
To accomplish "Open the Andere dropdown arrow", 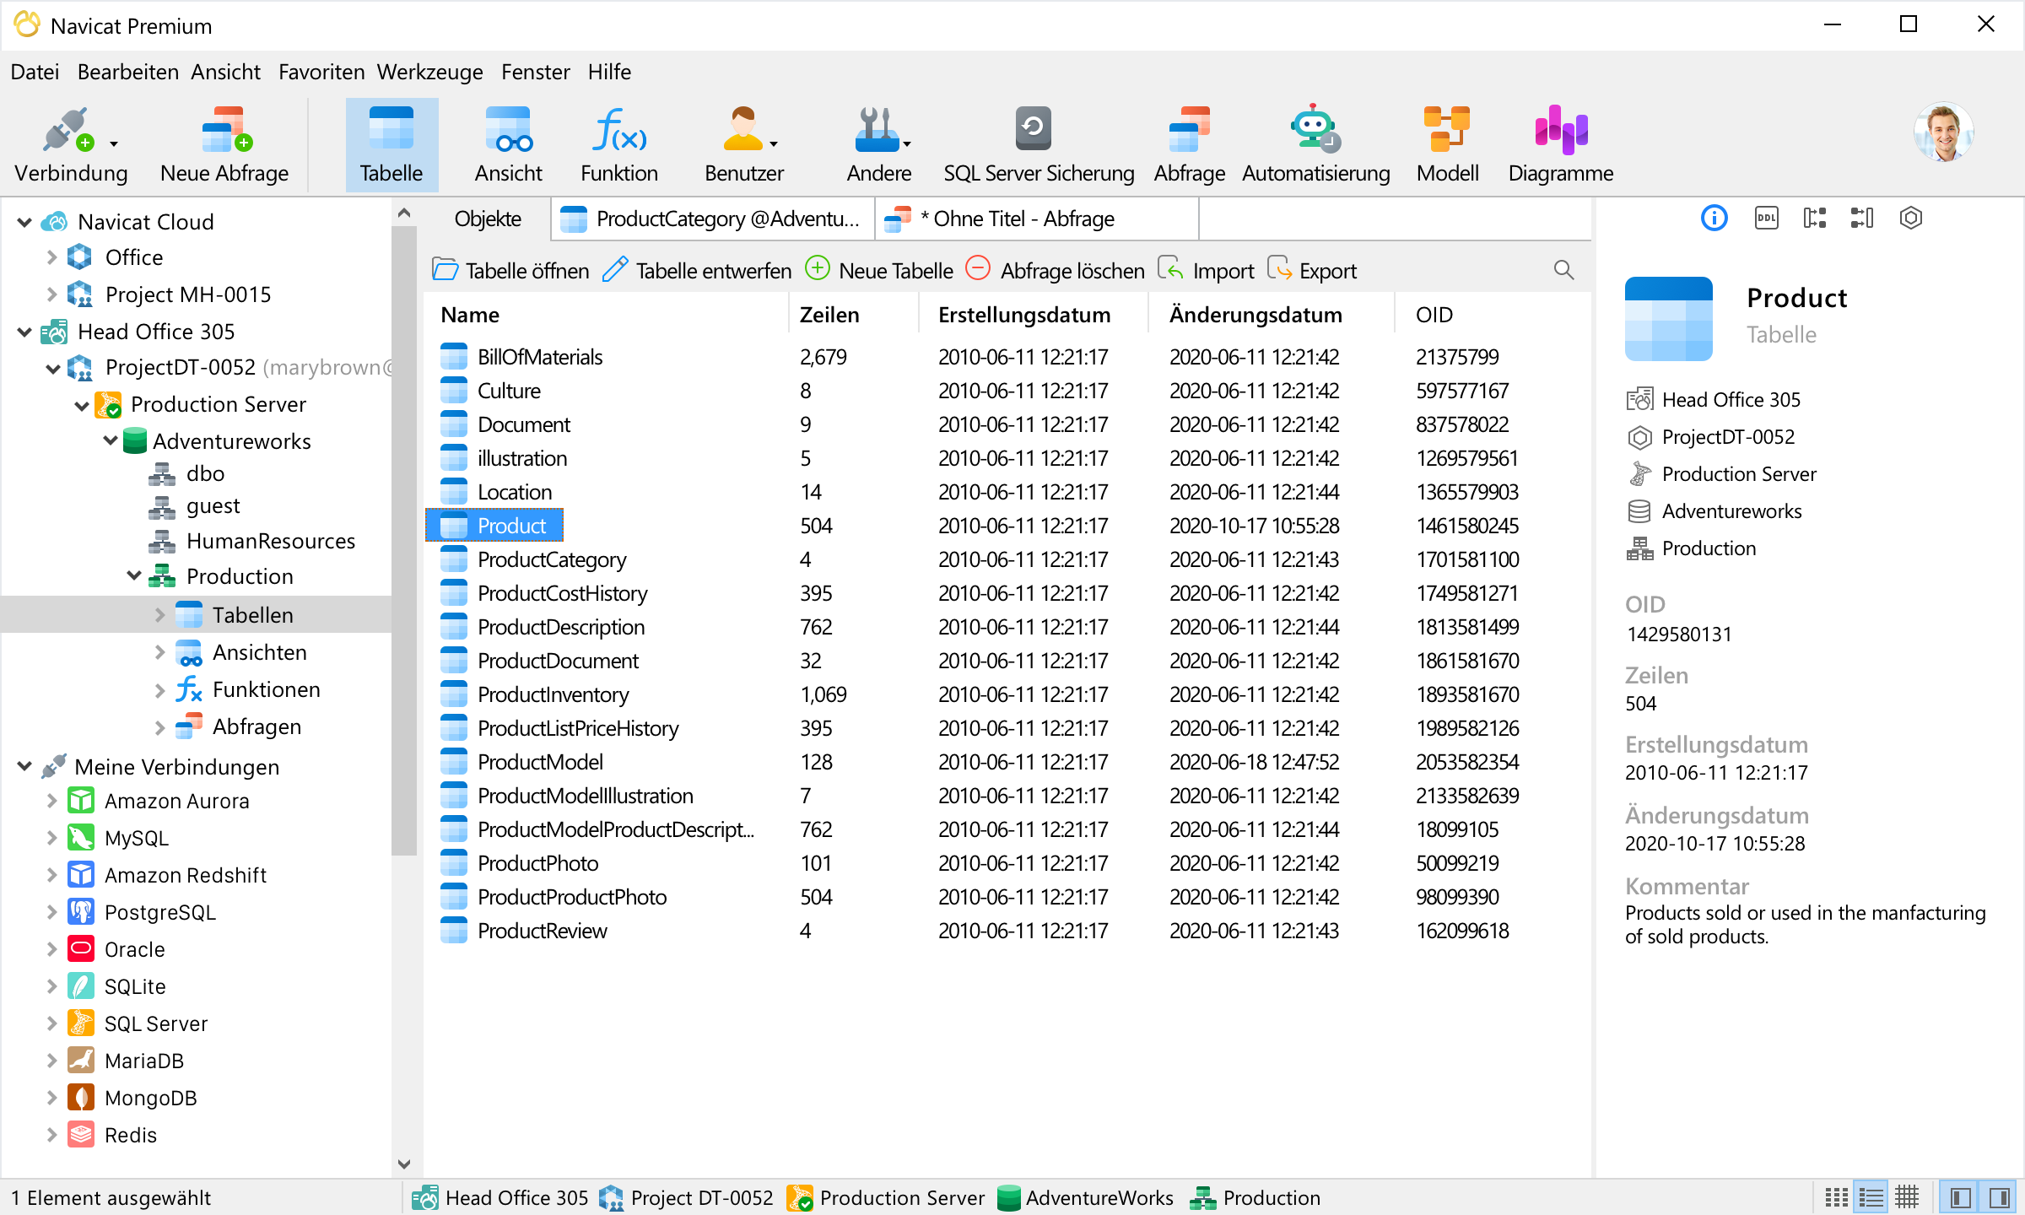I will pyautogui.click(x=907, y=144).
